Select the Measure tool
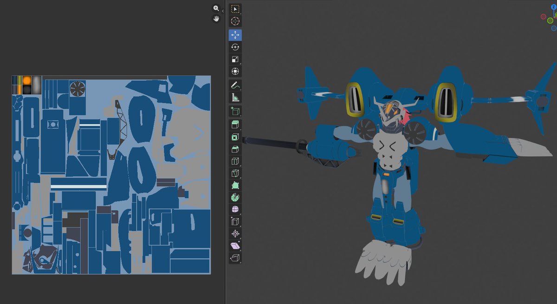The height and width of the screenshot is (304, 557). pos(235,97)
